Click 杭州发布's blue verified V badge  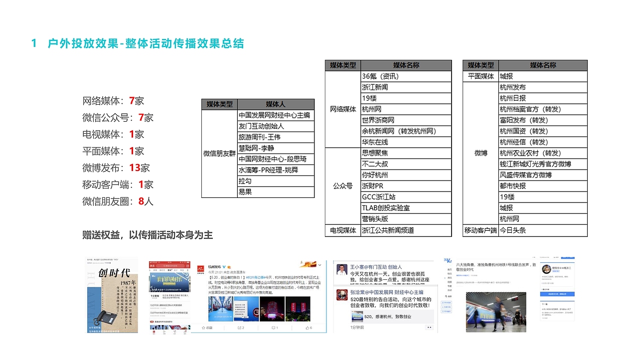point(224,266)
